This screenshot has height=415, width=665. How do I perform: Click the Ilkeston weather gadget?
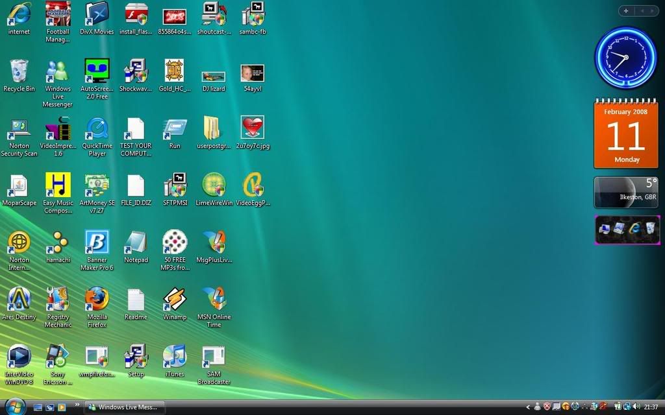click(x=627, y=193)
